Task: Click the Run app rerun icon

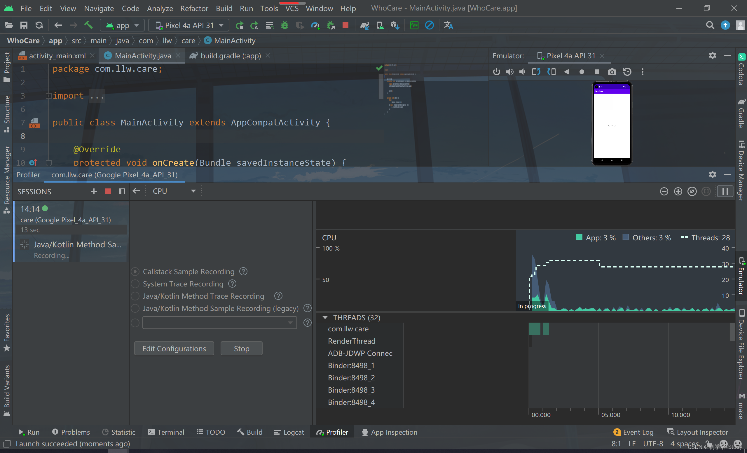Action: point(239,25)
